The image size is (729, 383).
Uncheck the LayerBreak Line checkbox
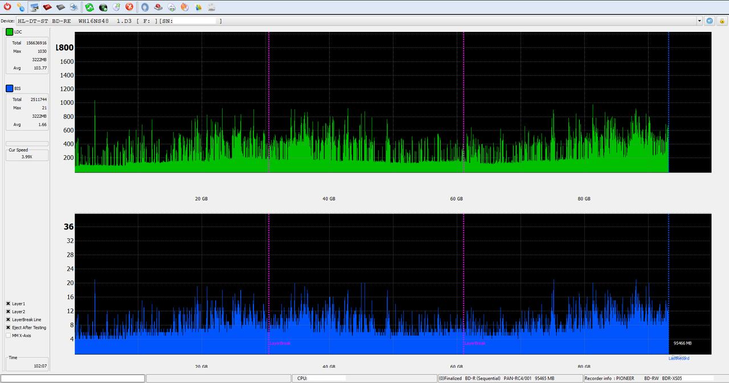click(8, 320)
